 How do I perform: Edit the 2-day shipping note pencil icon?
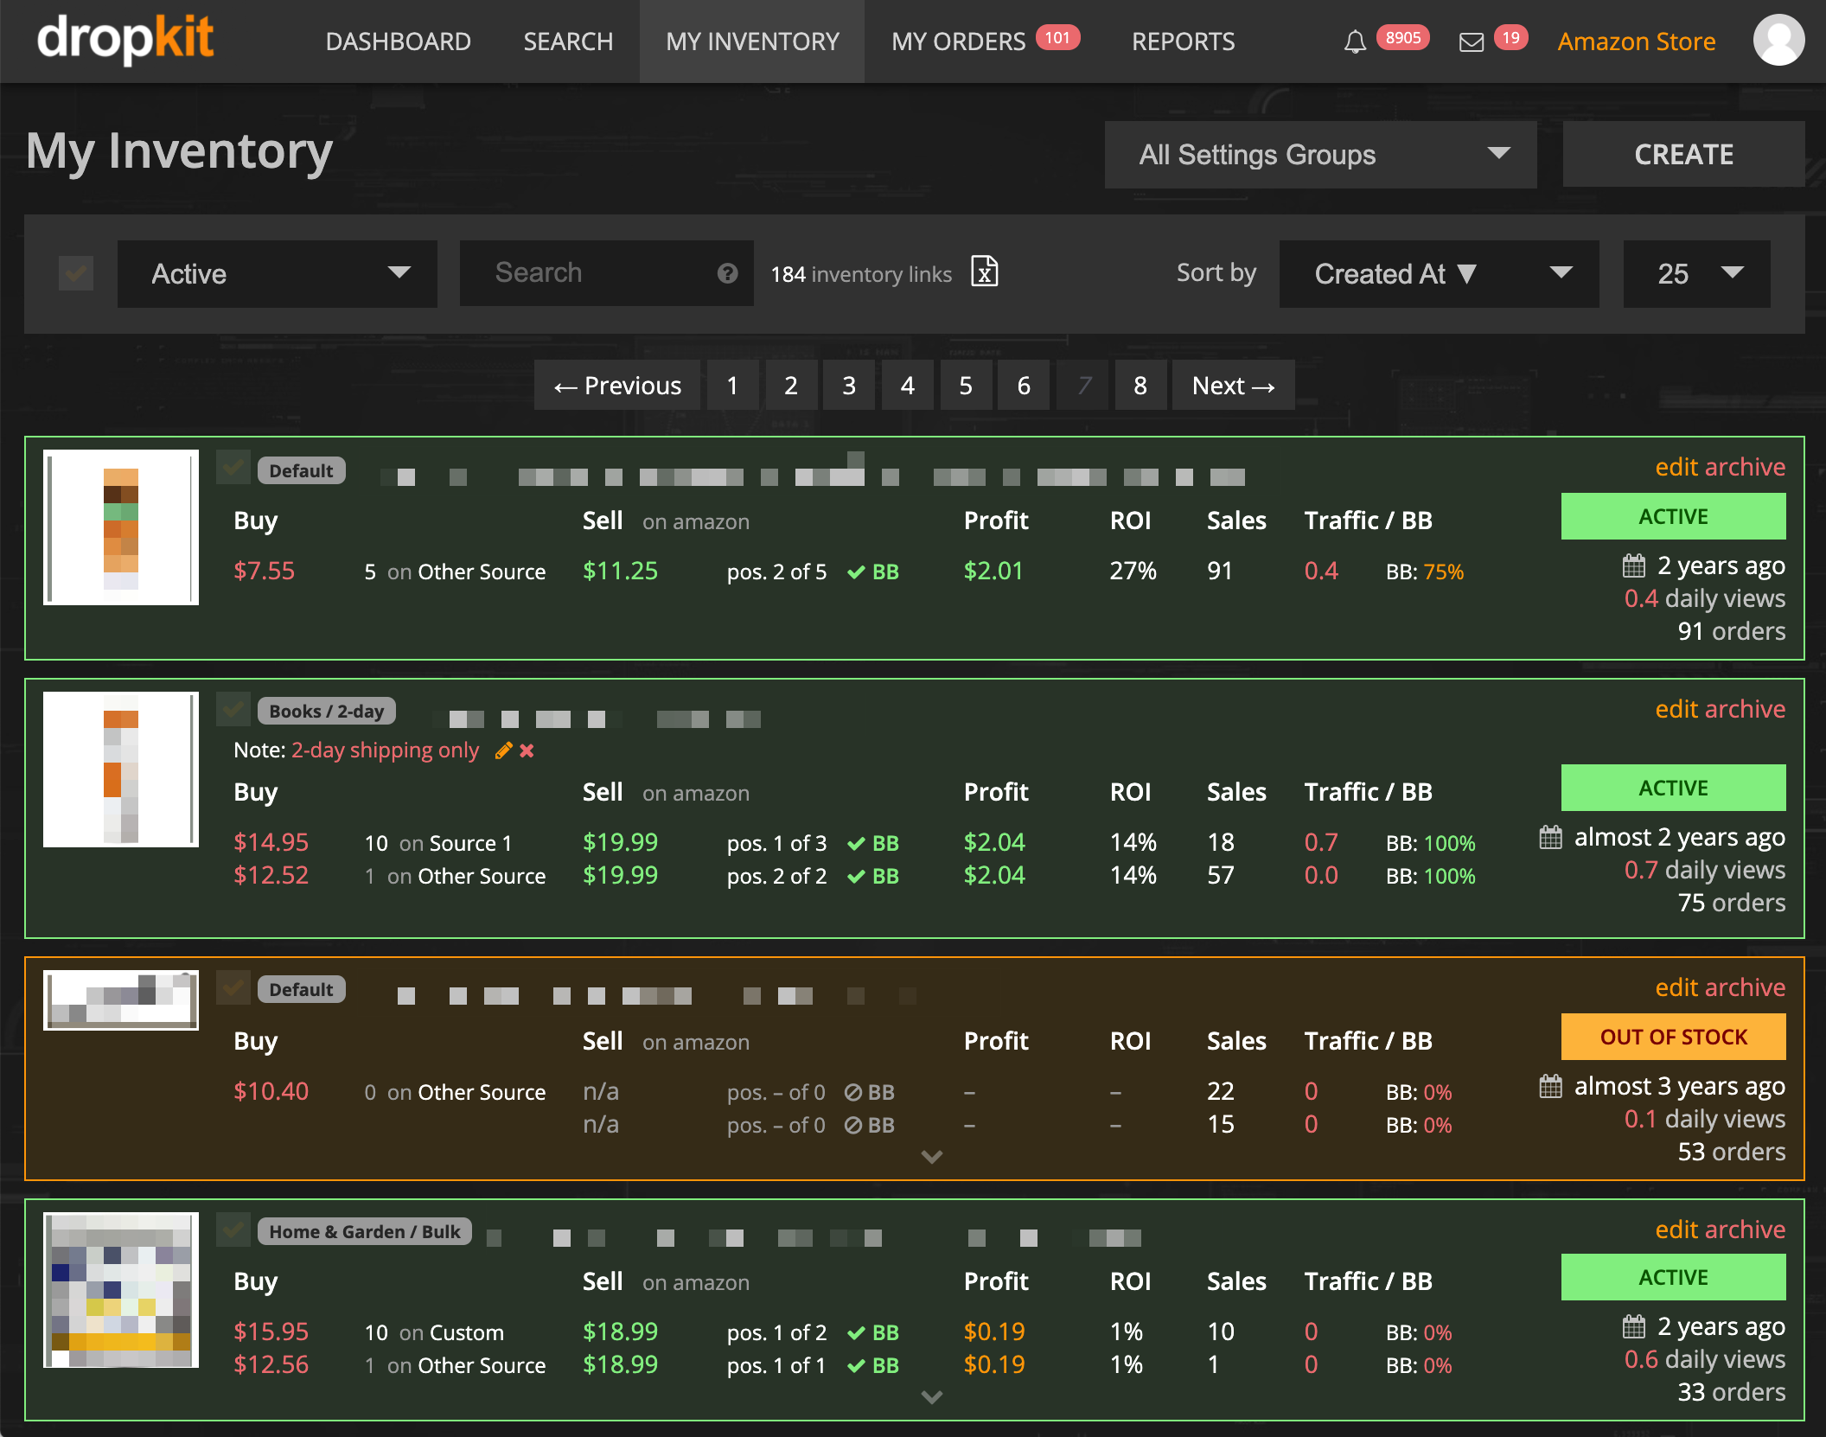[x=503, y=750]
